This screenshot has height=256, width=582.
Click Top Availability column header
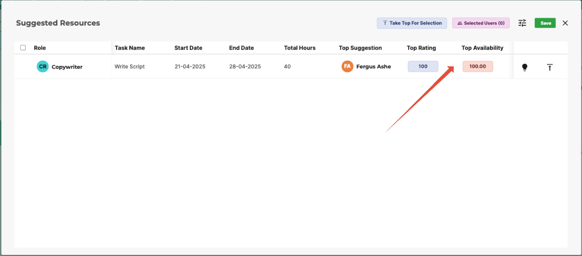(x=483, y=48)
